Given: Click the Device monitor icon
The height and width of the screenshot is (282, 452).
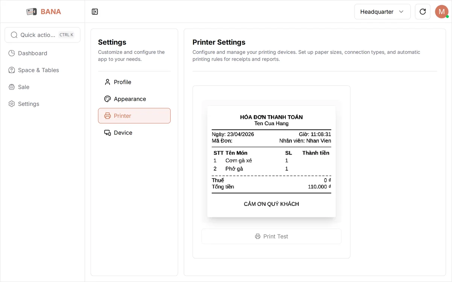Looking at the screenshot, I should tap(108, 133).
